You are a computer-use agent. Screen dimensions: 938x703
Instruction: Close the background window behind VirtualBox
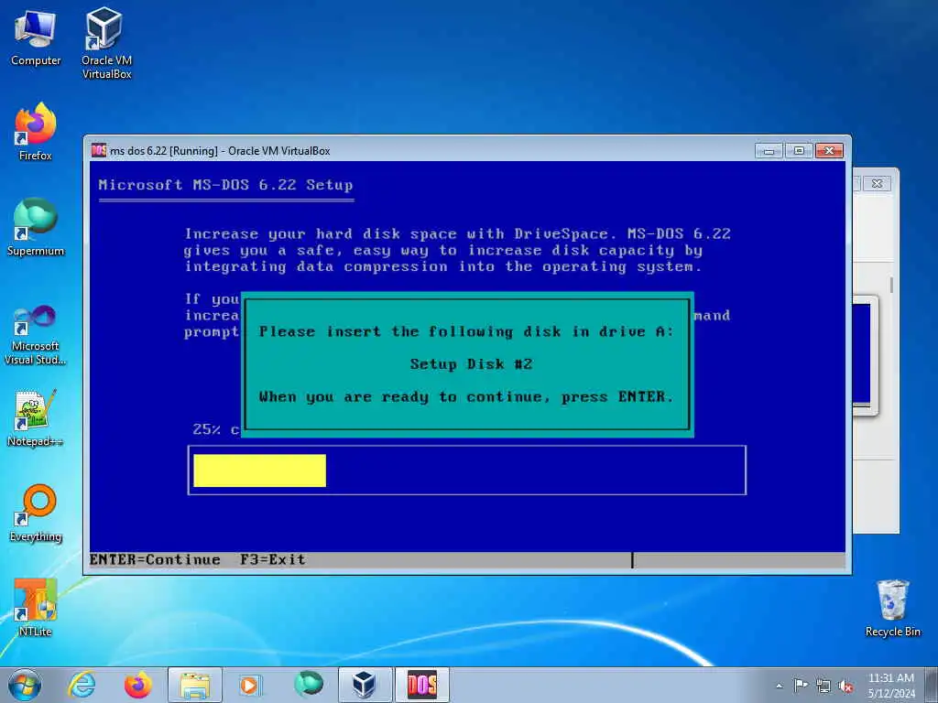[x=877, y=183]
